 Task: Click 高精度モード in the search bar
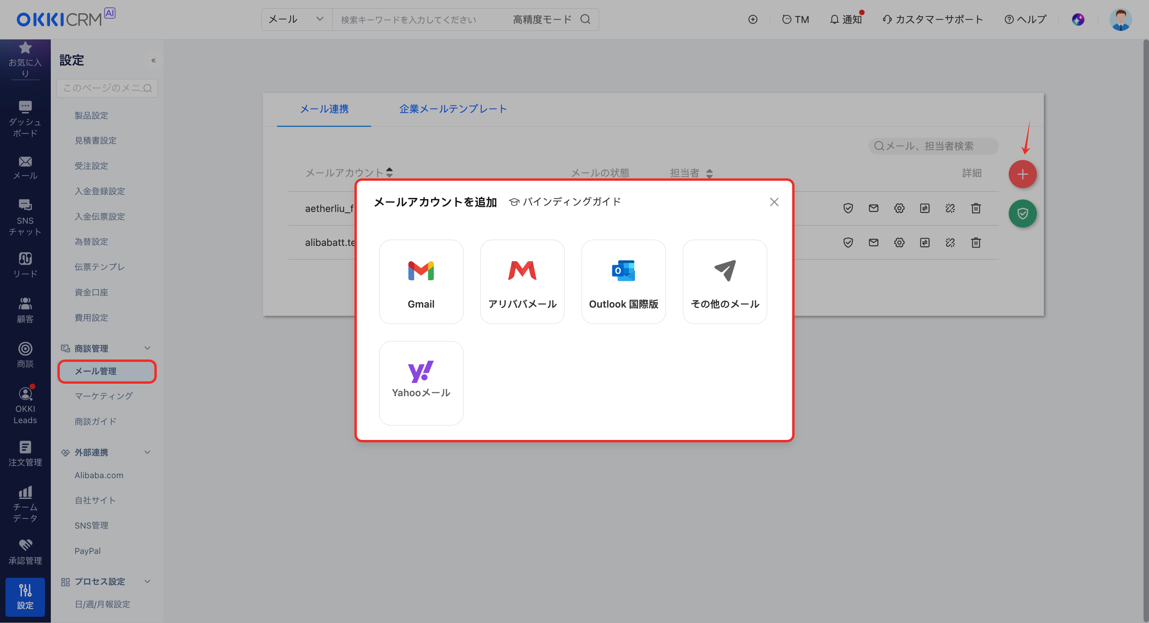(x=542, y=20)
